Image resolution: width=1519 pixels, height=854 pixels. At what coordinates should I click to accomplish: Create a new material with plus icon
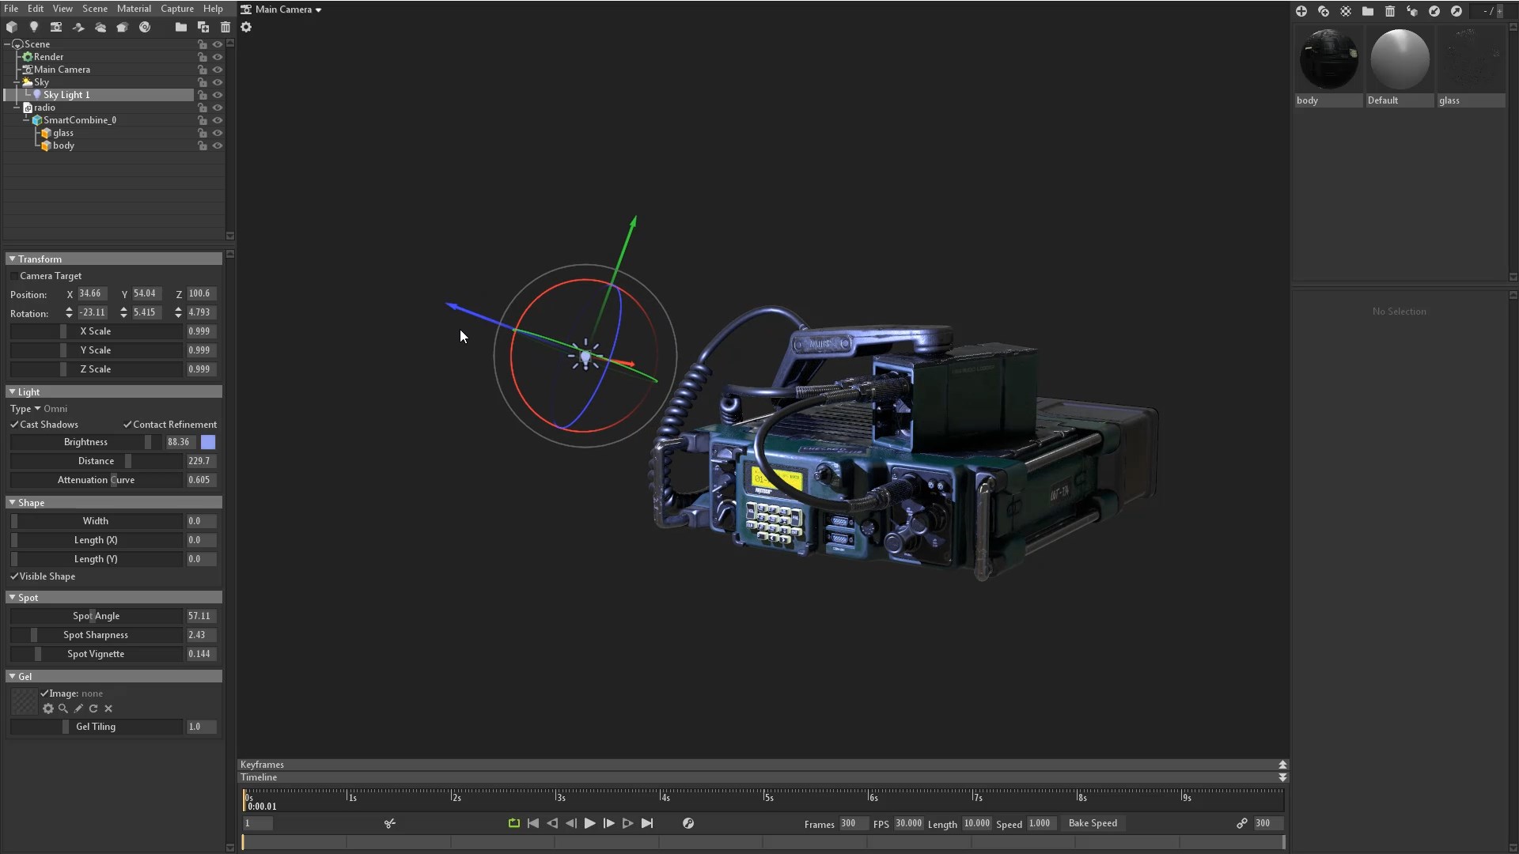[1301, 11]
